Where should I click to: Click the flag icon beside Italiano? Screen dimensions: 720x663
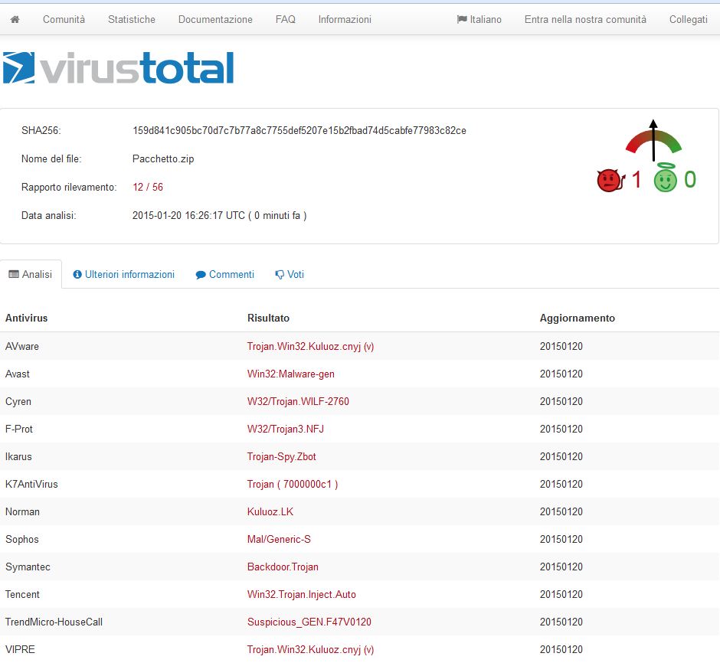(462, 19)
